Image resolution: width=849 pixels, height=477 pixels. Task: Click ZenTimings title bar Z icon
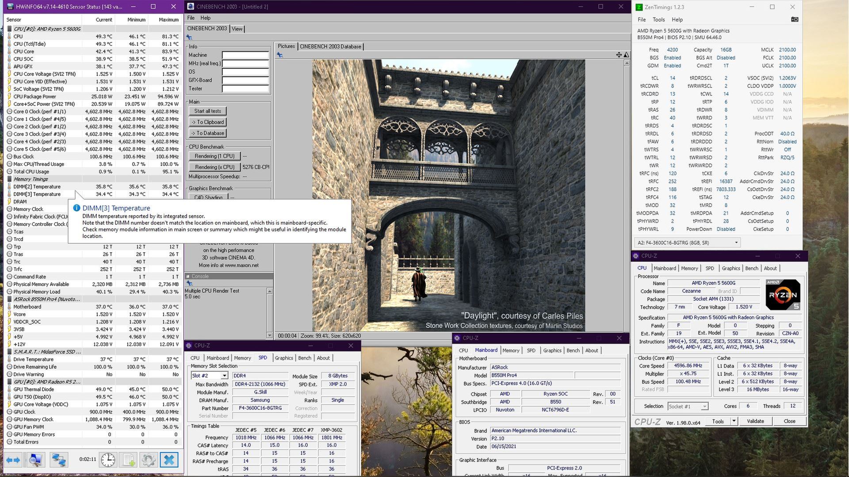click(x=639, y=7)
